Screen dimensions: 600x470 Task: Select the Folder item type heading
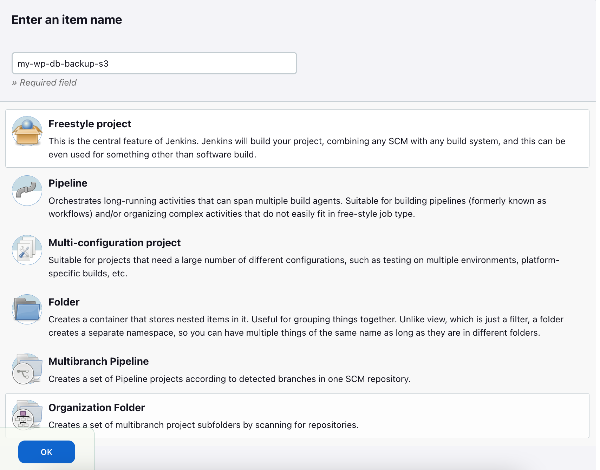tap(64, 302)
